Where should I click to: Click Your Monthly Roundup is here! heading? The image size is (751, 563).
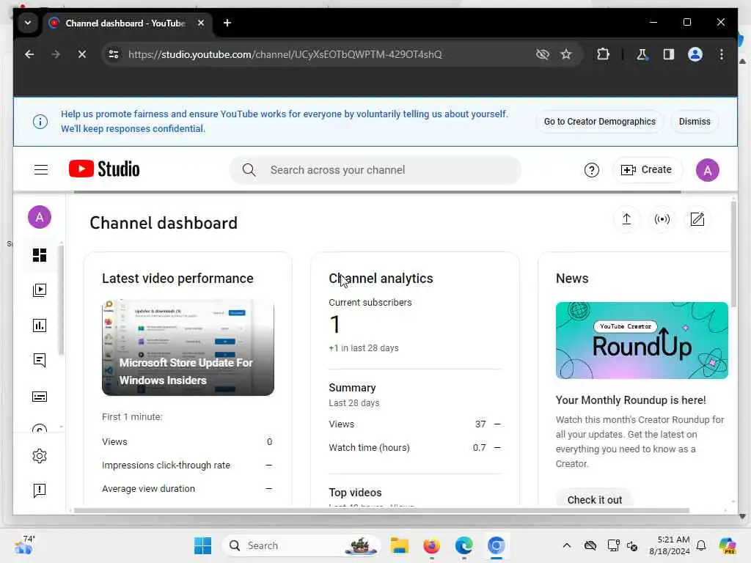point(630,400)
